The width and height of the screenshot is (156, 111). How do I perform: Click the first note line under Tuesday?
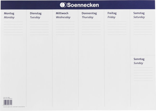click(39, 22)
